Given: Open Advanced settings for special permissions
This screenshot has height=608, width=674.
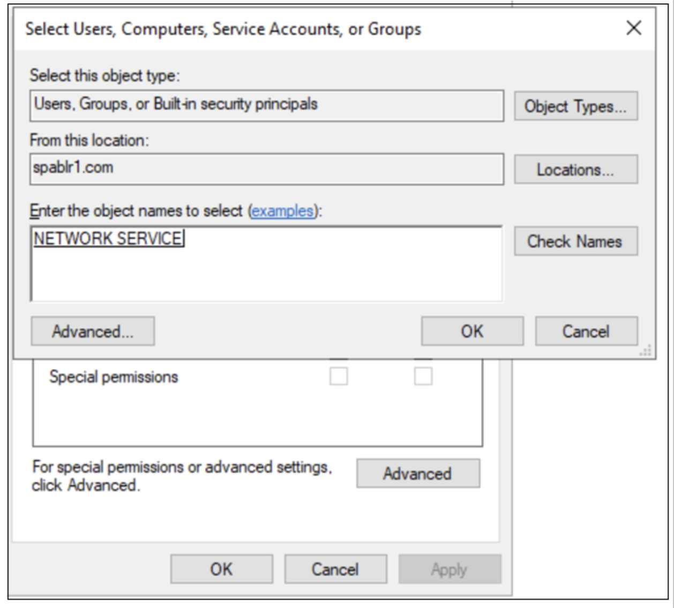Looking at the screenshot, I should [417, 473].
